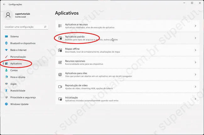Minimize the Configurações window
Screen dimensions: 204x135
pos(184,3)
